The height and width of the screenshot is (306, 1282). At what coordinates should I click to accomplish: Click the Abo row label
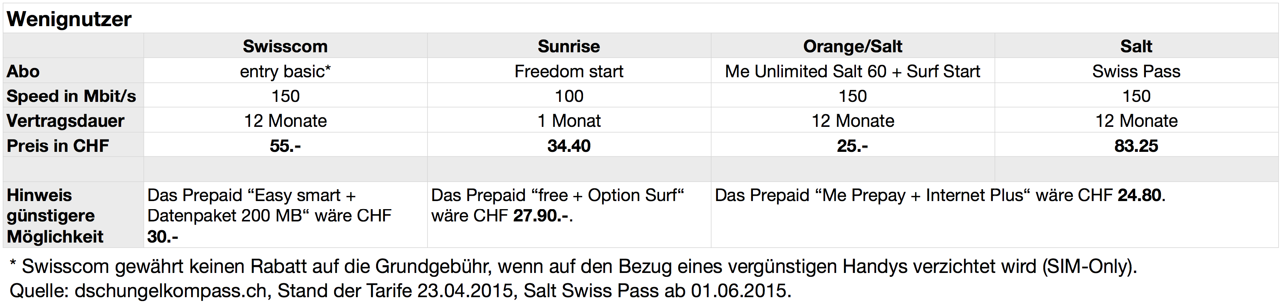coord(73,71)
